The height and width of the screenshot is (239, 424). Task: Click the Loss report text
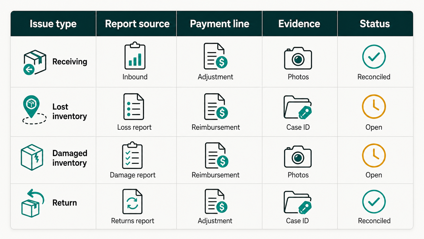pyautogui.click(x=134, y=127)
